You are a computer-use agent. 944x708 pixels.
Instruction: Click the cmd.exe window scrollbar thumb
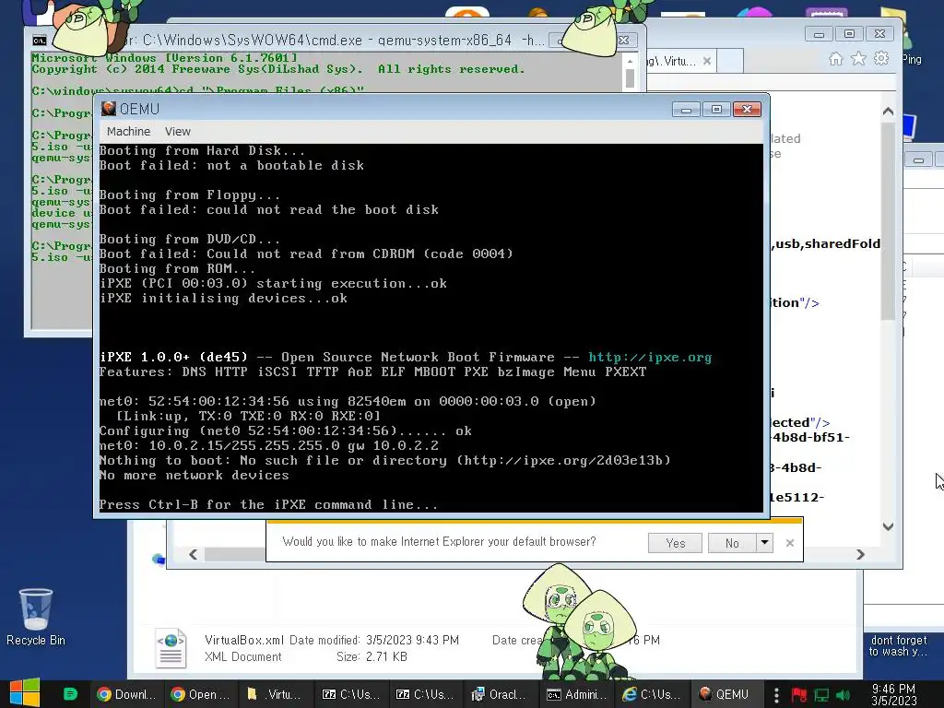pos(630,79)
